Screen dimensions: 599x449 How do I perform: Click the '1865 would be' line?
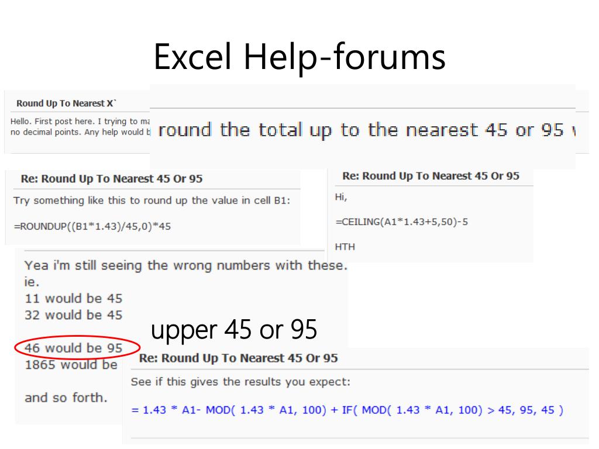(x=71, y=365)
